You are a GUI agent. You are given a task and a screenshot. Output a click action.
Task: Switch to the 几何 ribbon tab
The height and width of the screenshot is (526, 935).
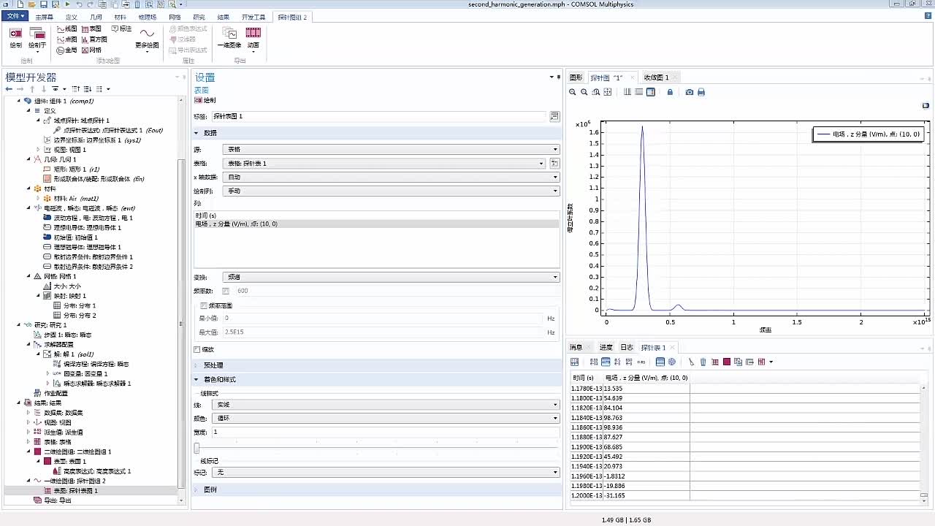tap(96, 17)
